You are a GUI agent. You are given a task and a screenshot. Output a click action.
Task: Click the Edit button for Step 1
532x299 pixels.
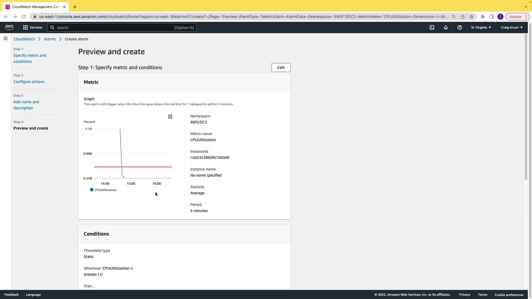coord(281,68)
